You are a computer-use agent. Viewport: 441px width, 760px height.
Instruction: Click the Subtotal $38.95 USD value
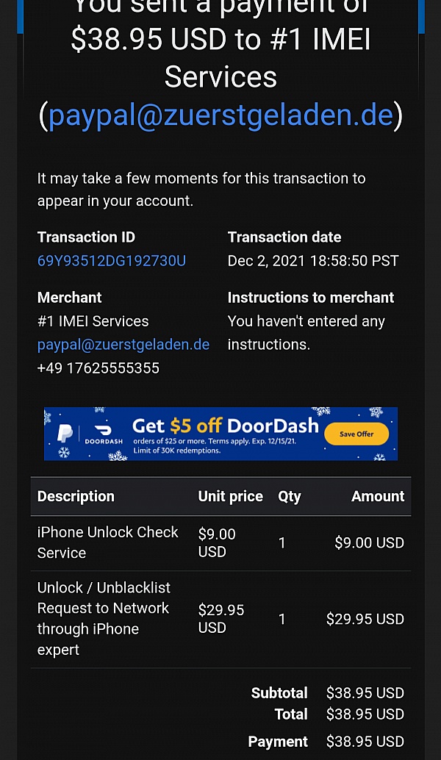(x=365, y=692)
